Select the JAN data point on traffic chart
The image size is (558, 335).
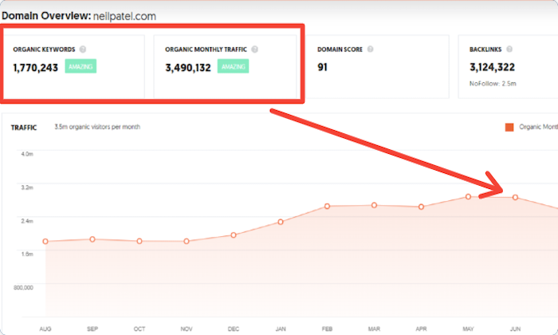tap(281, 222)
